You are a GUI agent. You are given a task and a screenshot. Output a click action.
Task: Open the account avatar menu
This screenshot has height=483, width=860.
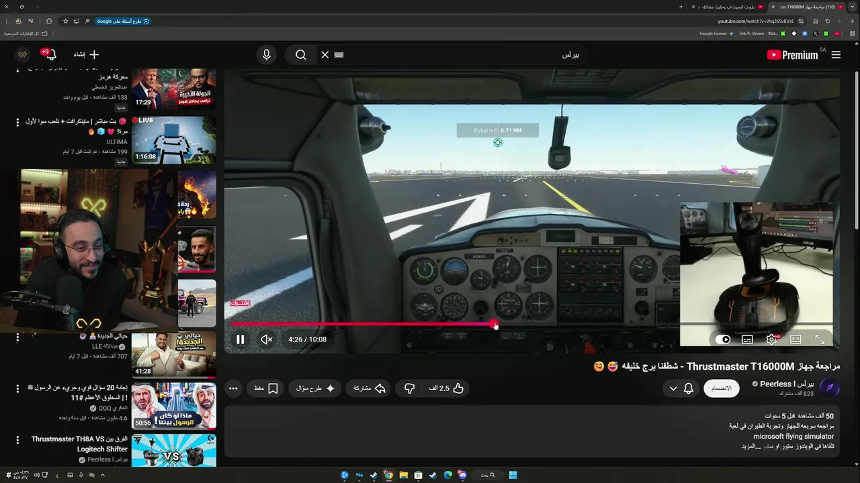22,55
